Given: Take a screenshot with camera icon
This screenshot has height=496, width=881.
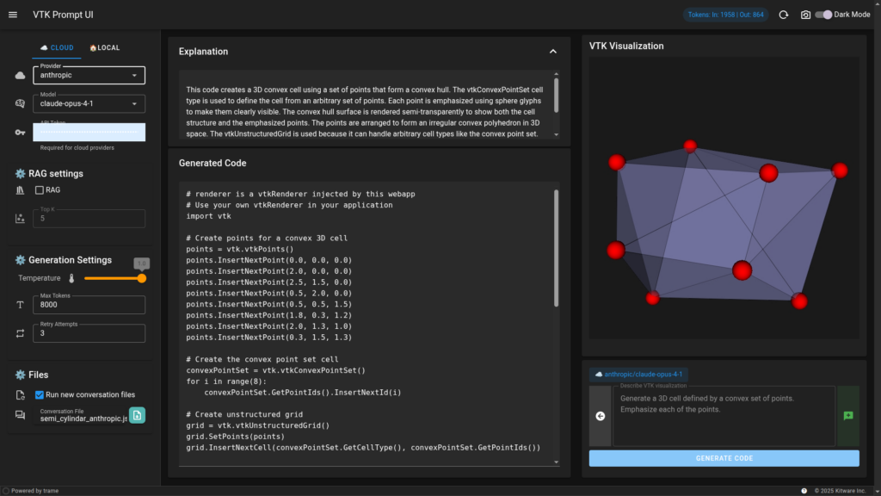Looking at the screenshot, I should 805,15.
